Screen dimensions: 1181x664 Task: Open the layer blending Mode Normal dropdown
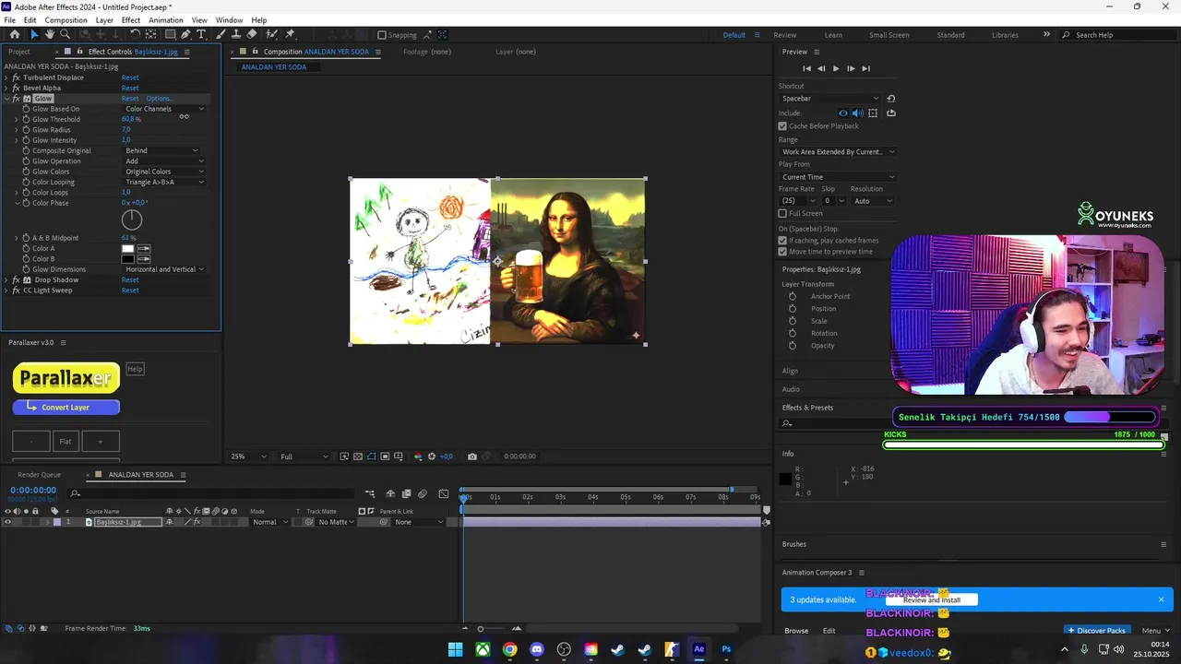[x=270, y=522]
